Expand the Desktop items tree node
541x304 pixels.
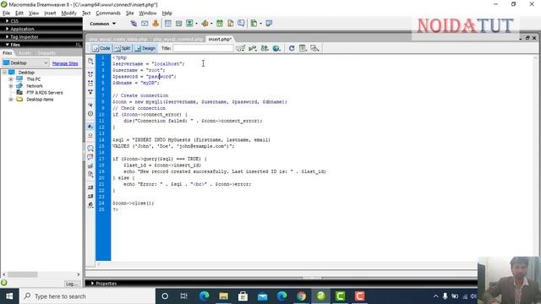(11, 100)
